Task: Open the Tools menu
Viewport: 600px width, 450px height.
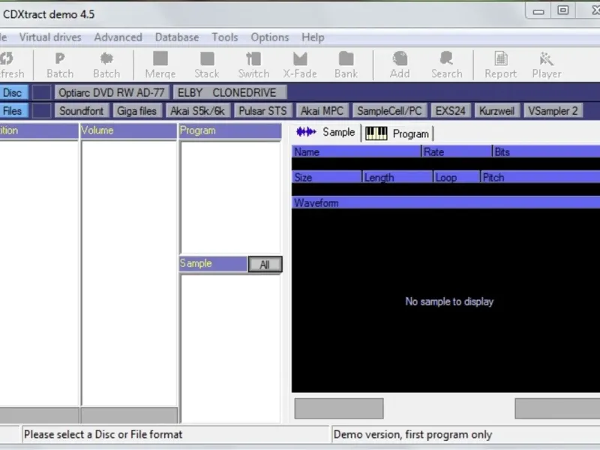Action: [x=225, y=37]
